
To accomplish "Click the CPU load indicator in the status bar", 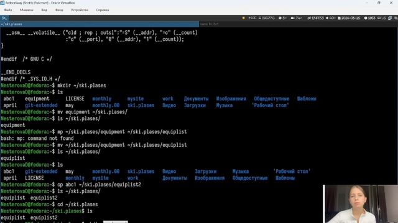I will point(283,18).
